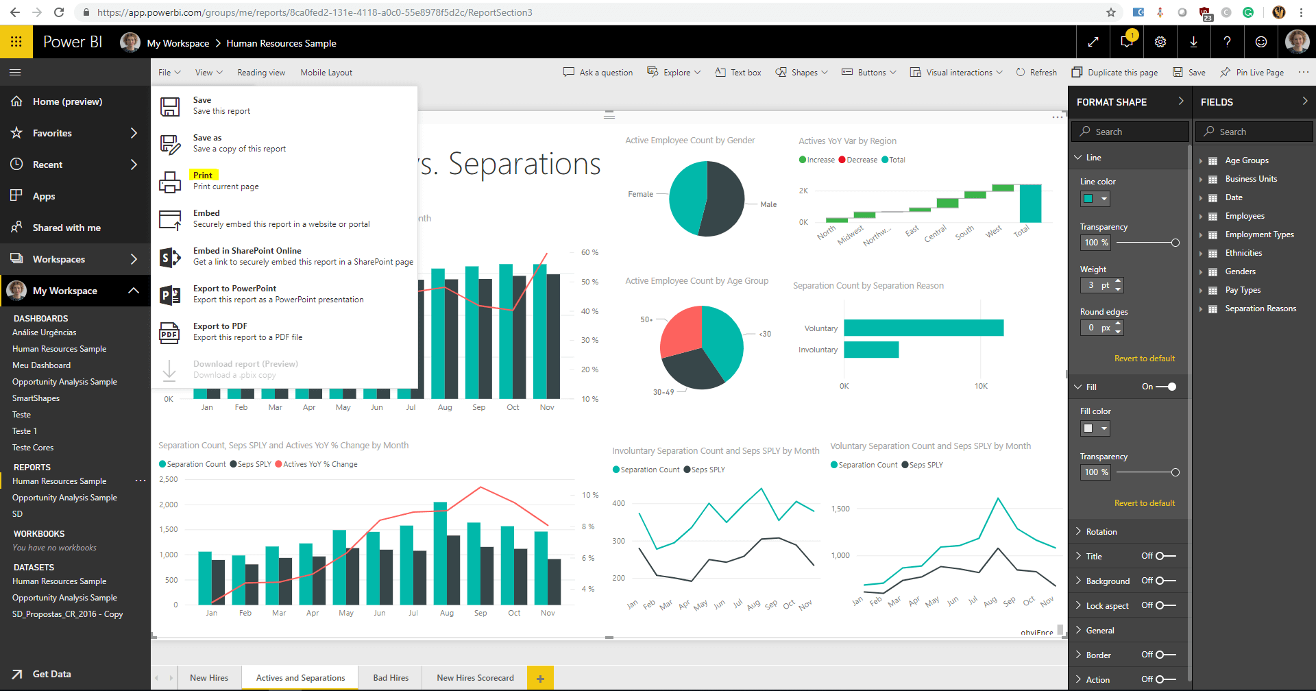Add a new report page with plus button

540,677
